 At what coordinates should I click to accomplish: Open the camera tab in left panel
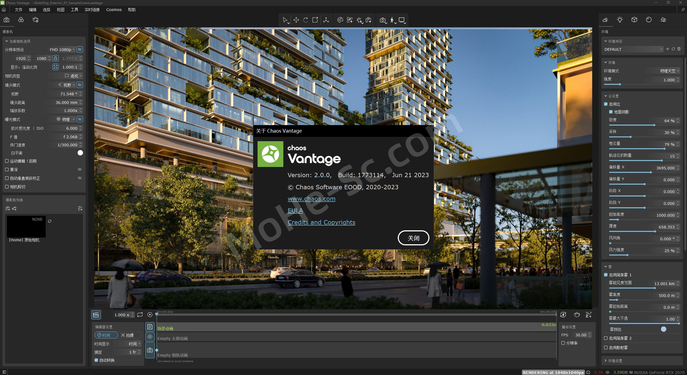click(x=6, y=20)
